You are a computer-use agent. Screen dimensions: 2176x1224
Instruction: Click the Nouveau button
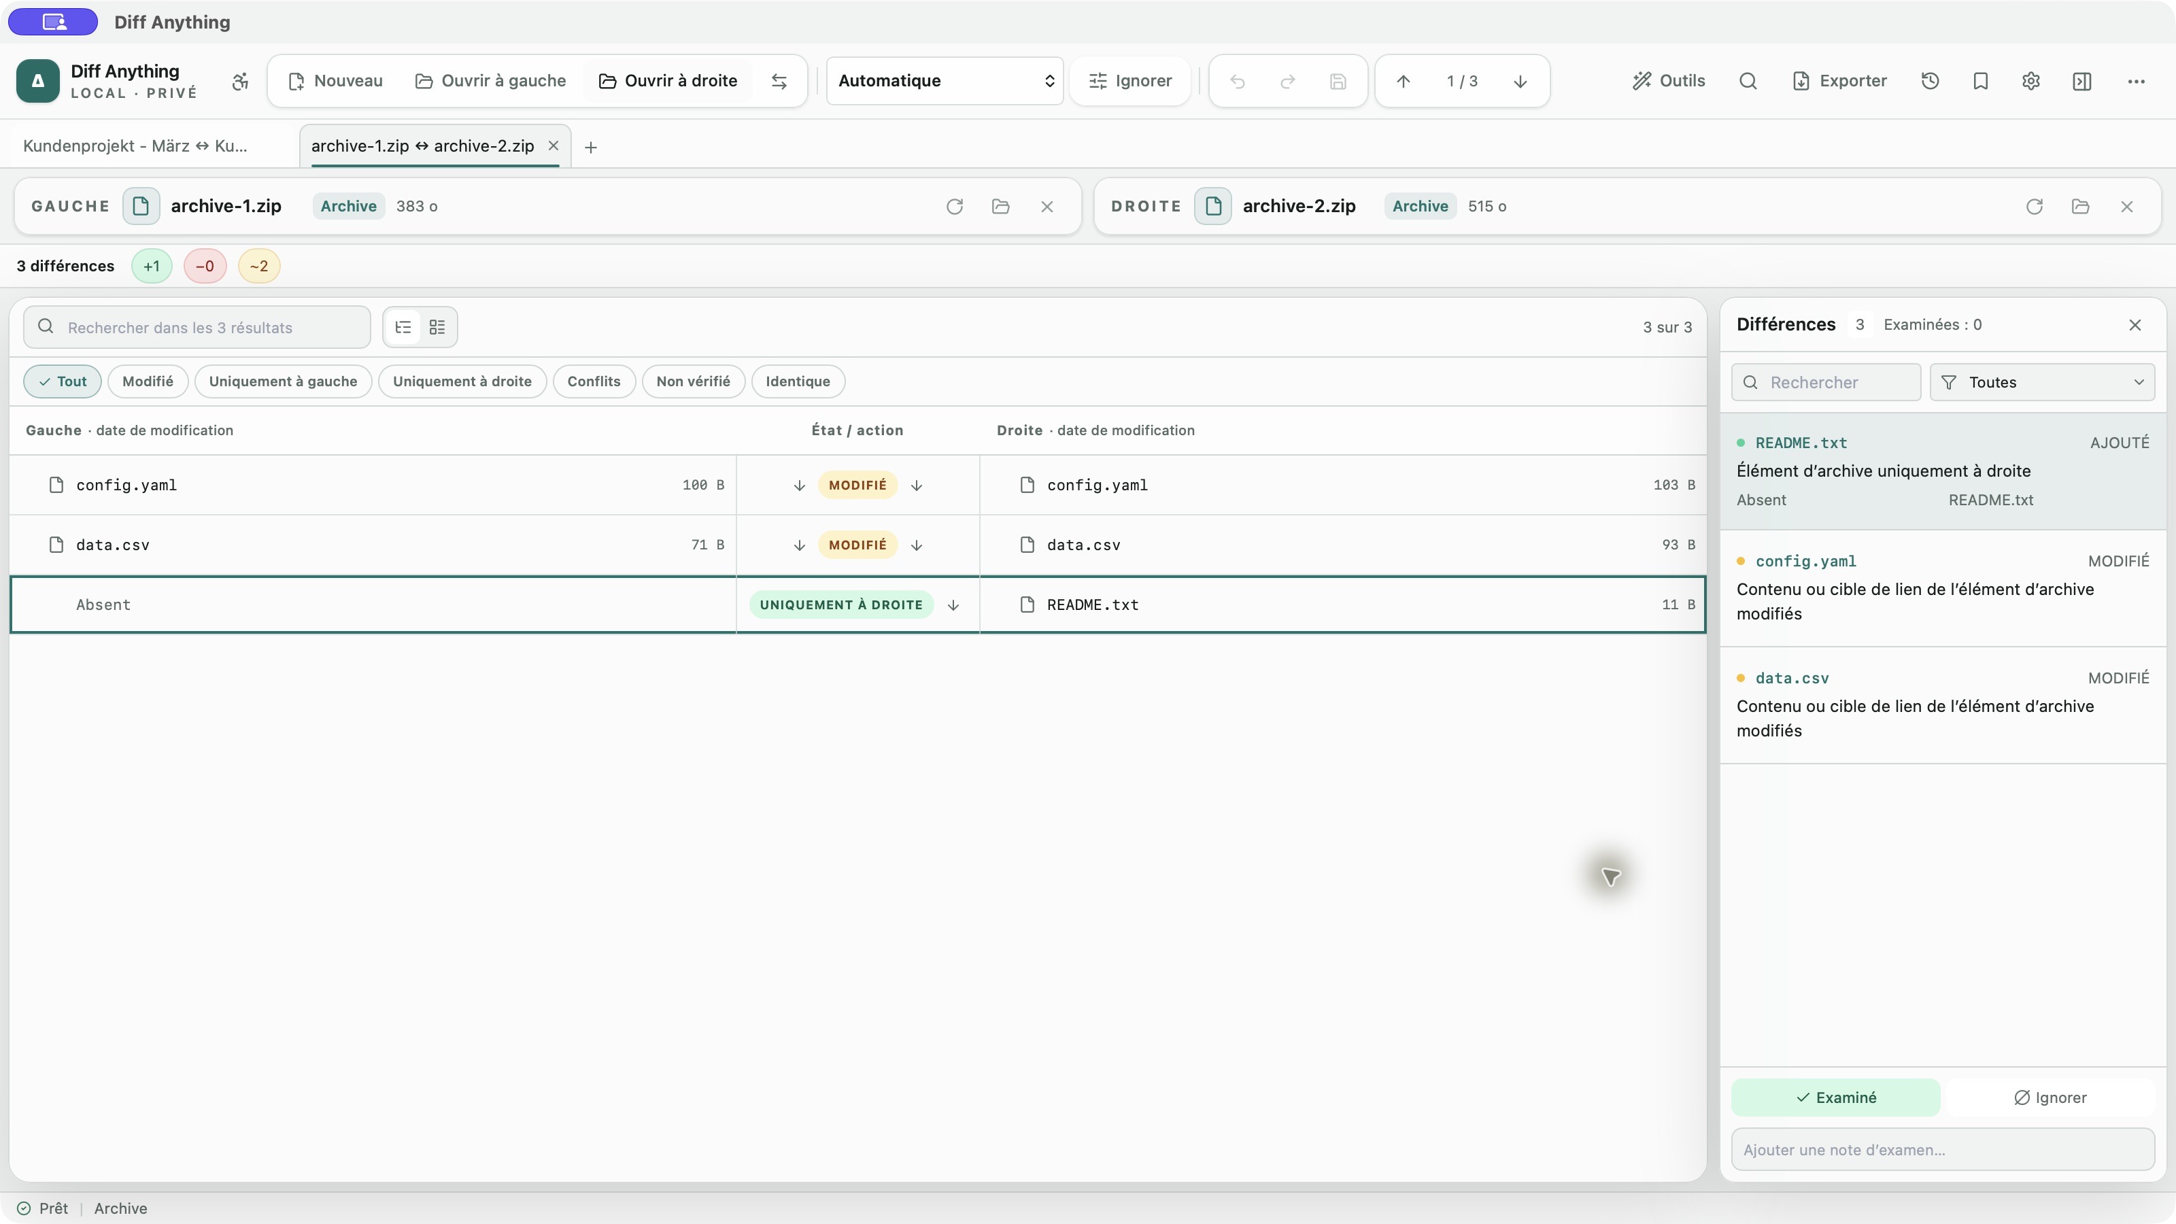pos(335,81)
